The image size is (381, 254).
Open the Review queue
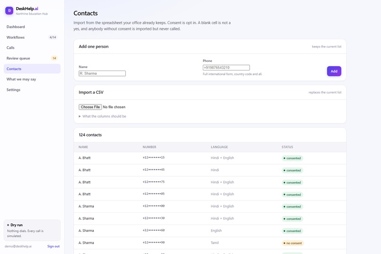click(x=32, y=58)
